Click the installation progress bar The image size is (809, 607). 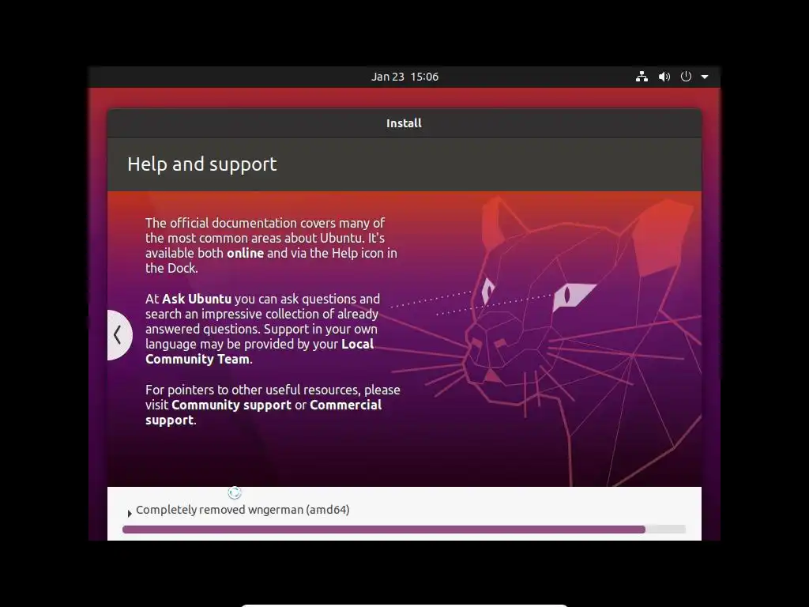[404, 529]
